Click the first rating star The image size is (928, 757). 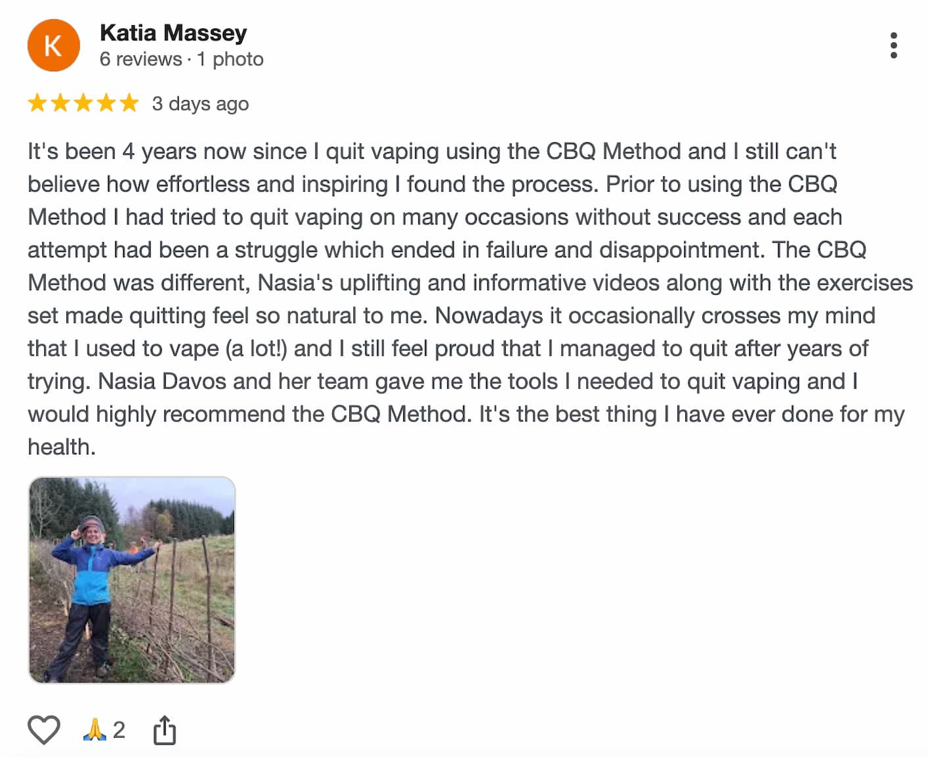click(37, 103)
